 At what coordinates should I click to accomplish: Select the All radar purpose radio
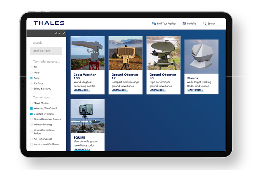[31, 67]
